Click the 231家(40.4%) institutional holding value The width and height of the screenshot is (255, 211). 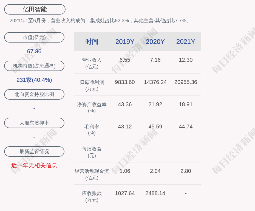[x=34, y=80]
